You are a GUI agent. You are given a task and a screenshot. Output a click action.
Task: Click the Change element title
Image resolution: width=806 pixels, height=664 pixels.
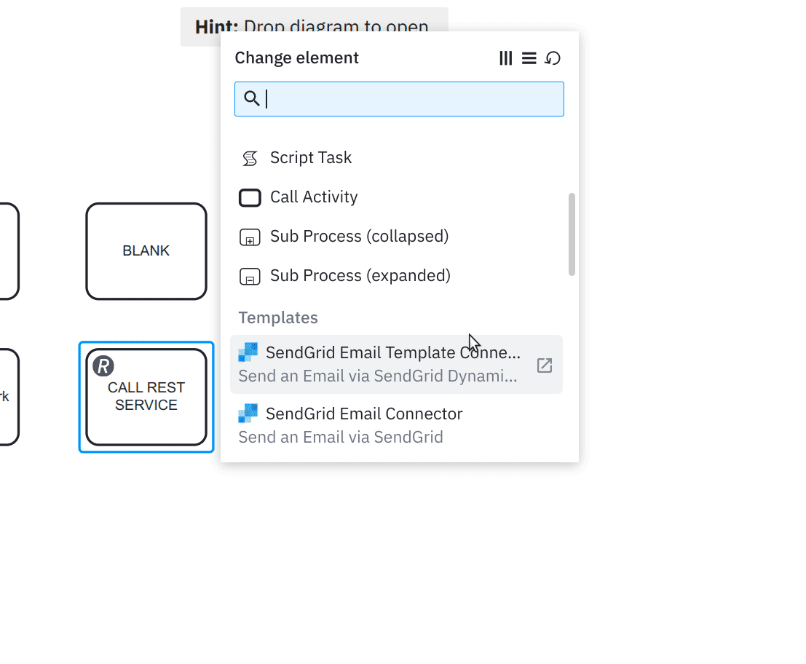tap(296, 58)
